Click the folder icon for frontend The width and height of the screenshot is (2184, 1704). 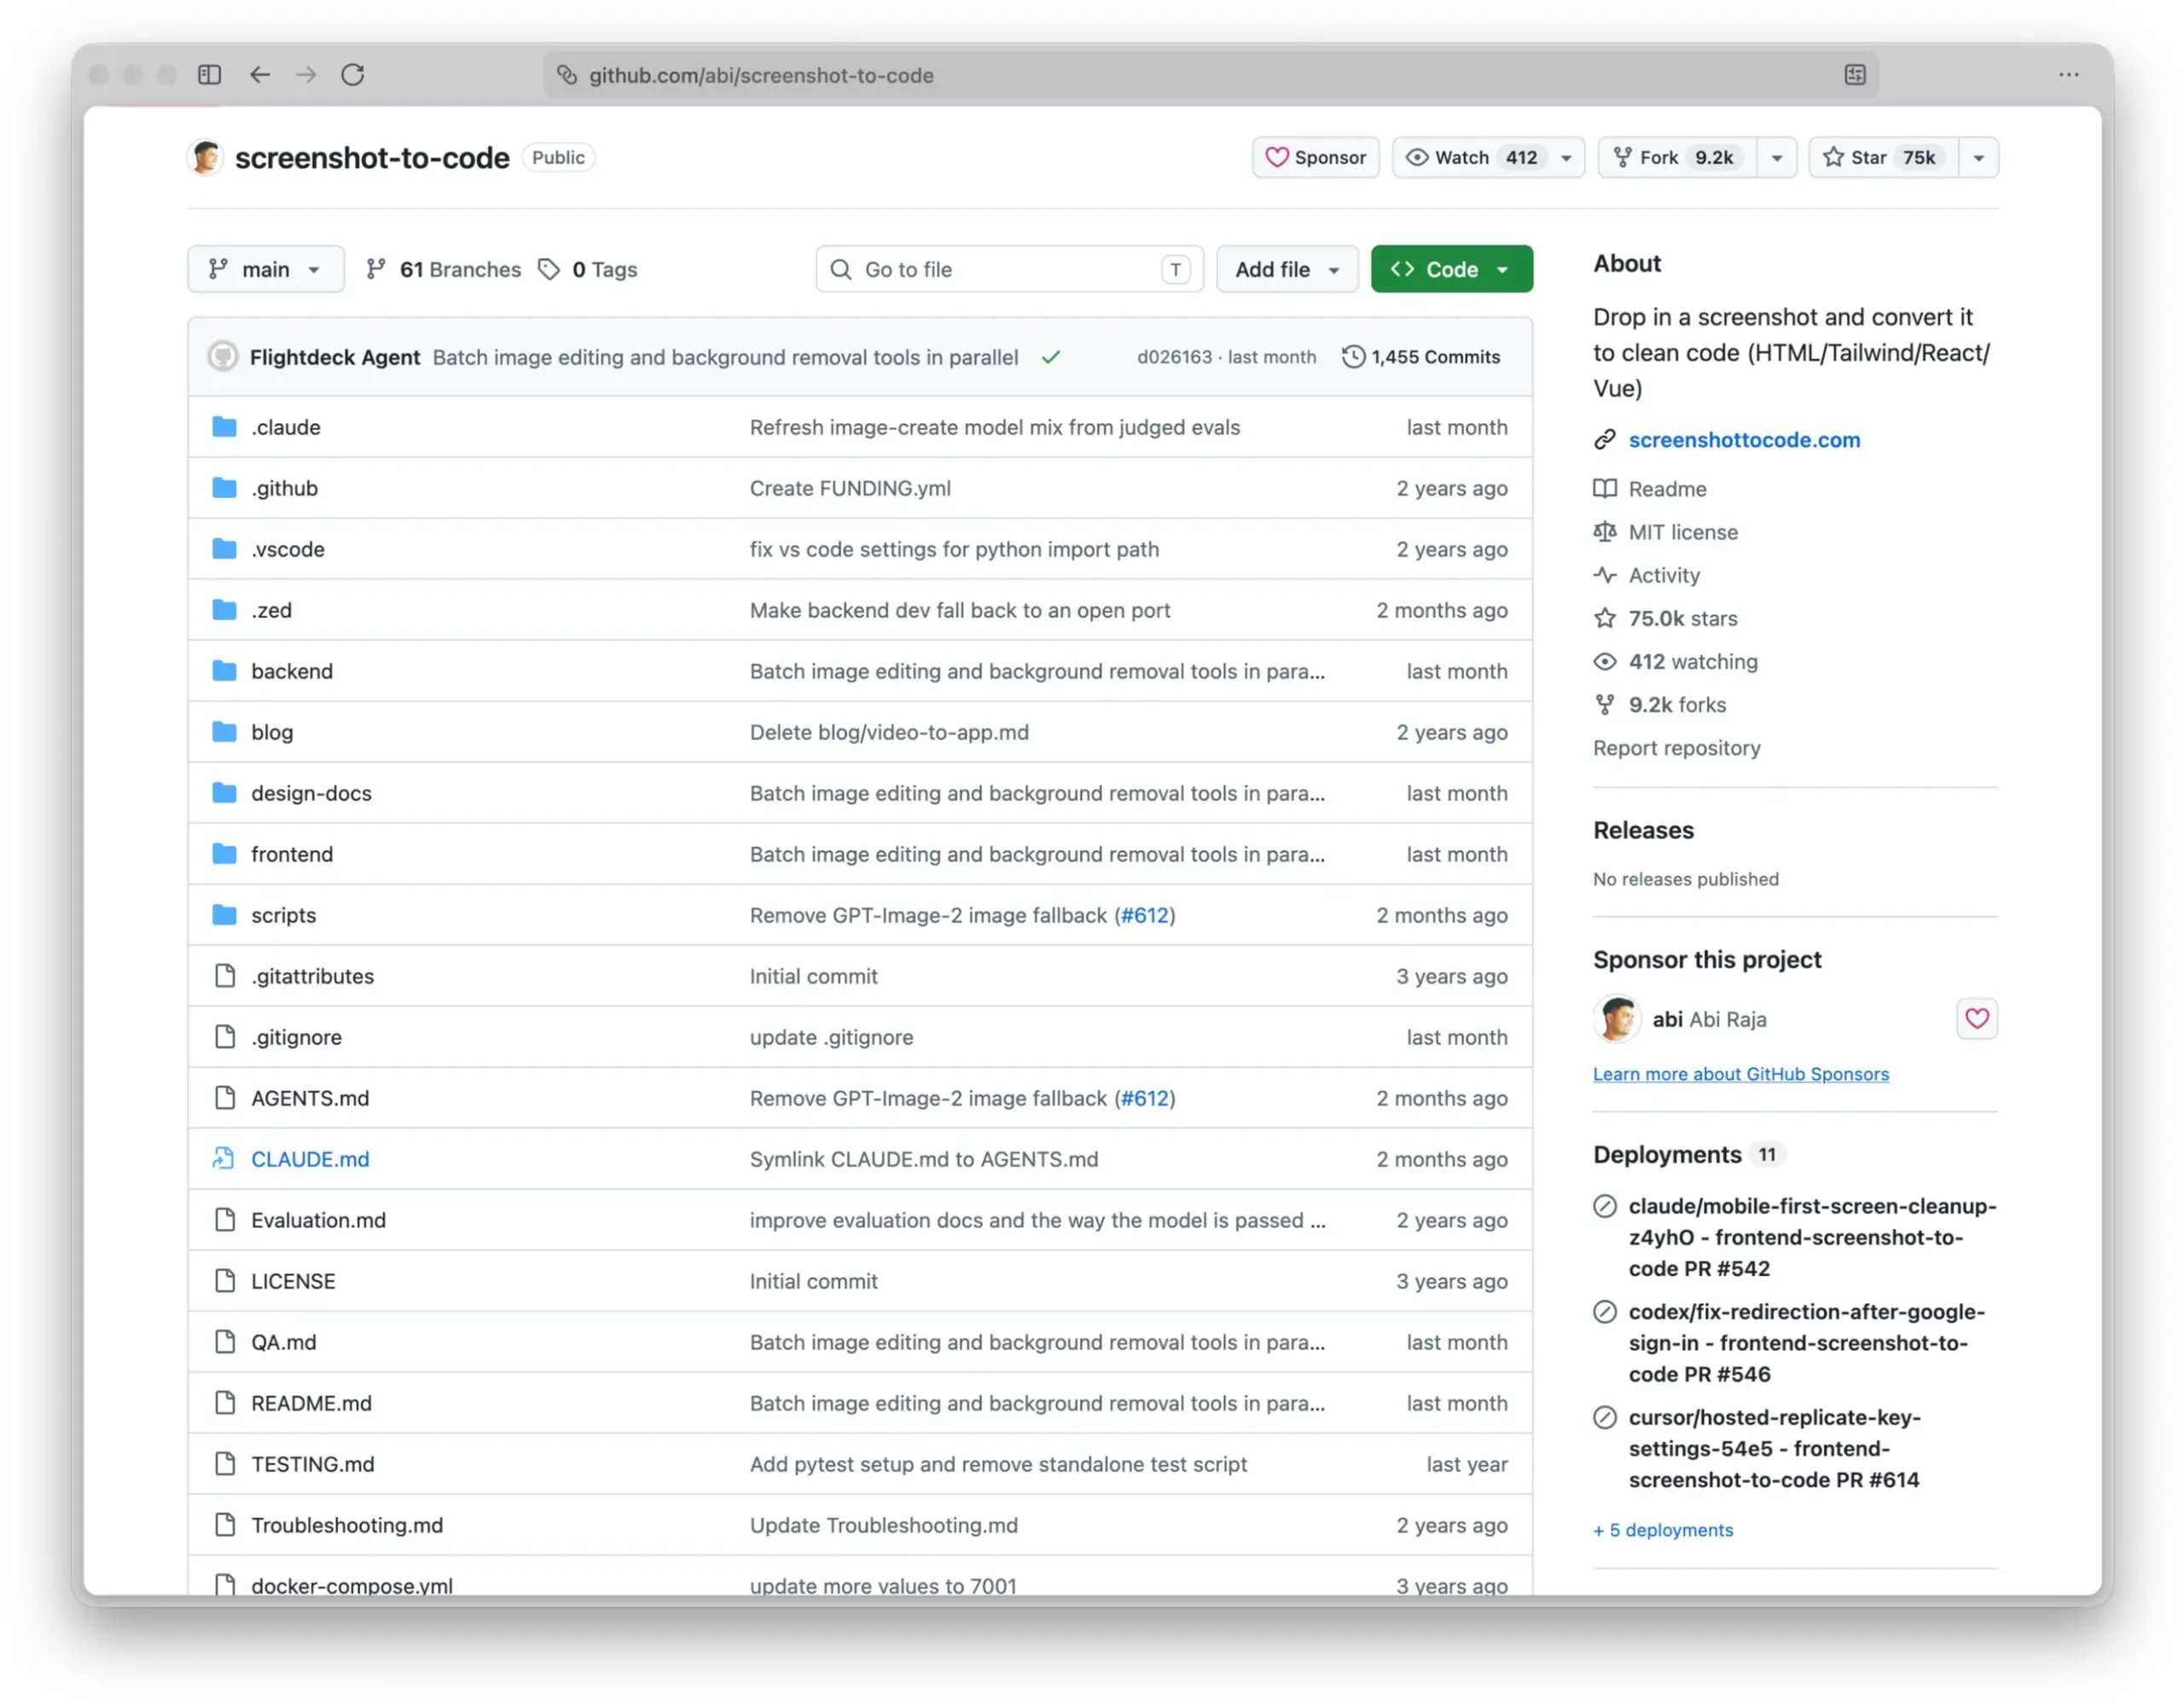click(225, 854)
